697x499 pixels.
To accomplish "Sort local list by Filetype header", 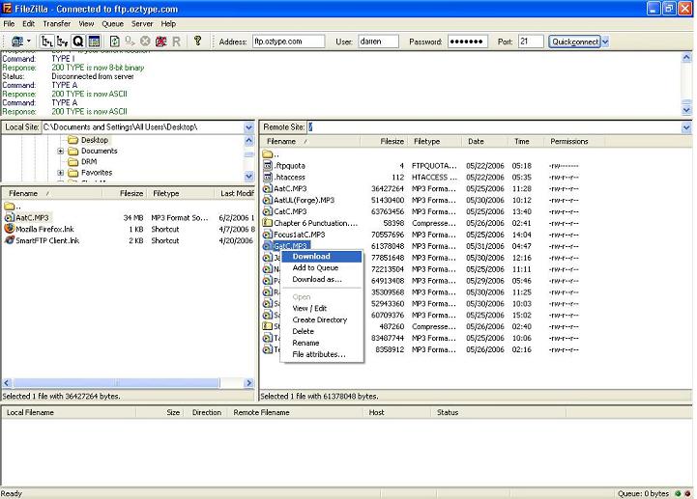I will (181, 194).
